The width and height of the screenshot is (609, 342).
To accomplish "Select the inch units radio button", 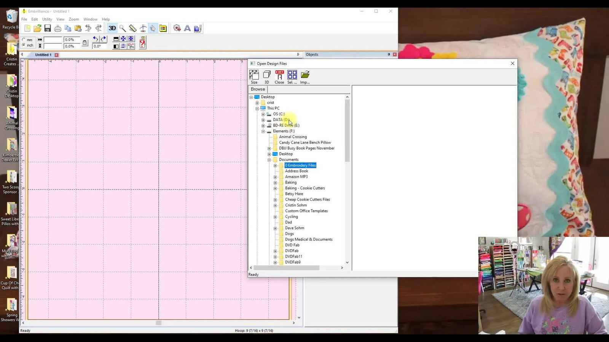I will pyautogui.click(x=24, y=45).
